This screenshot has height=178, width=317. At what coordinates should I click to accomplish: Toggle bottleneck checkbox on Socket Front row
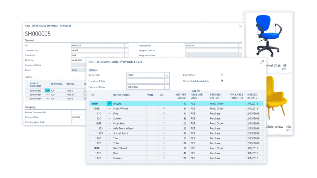point(164,133)
